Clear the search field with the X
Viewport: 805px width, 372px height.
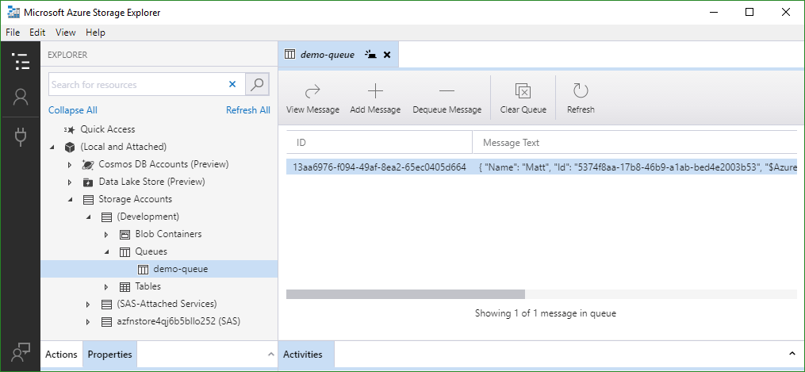232,84
